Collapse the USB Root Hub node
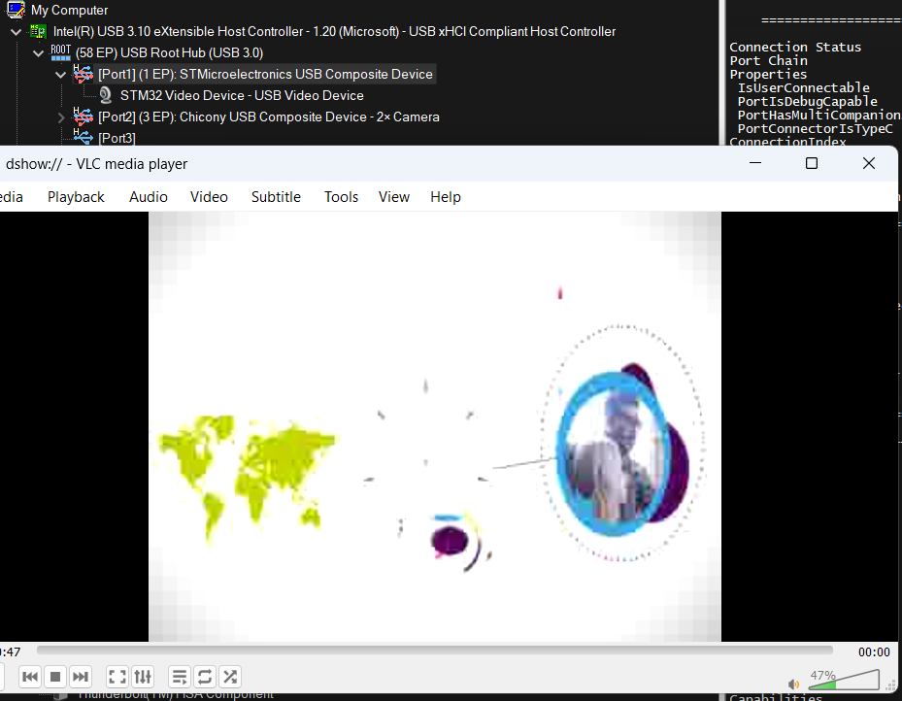 38,52
